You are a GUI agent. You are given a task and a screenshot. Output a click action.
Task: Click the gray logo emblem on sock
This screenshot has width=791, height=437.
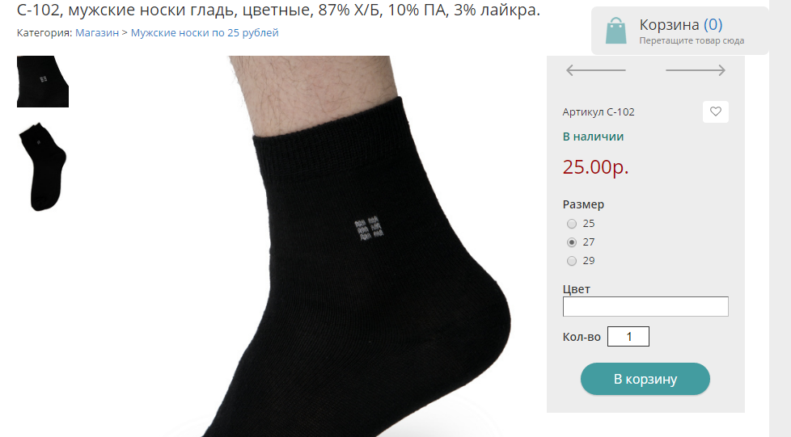(x=369, y=229)
